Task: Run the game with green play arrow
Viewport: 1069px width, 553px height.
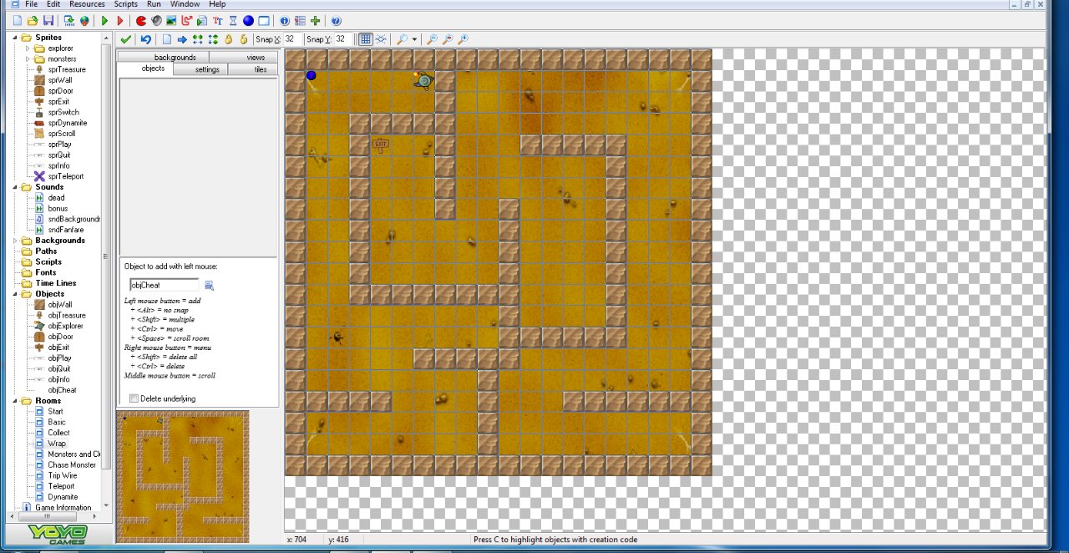Action: [x=105, y=21]
